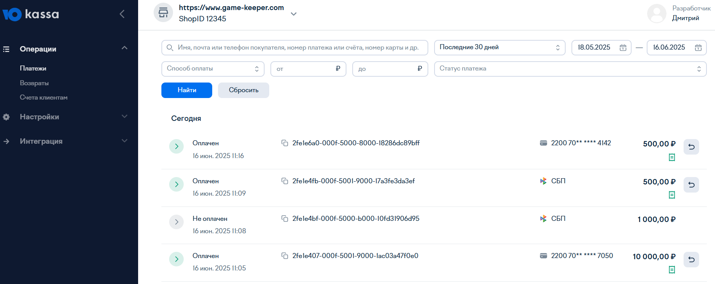Click the shop storefront icon
The image size is (715, 284).
[x=163, y=13]
